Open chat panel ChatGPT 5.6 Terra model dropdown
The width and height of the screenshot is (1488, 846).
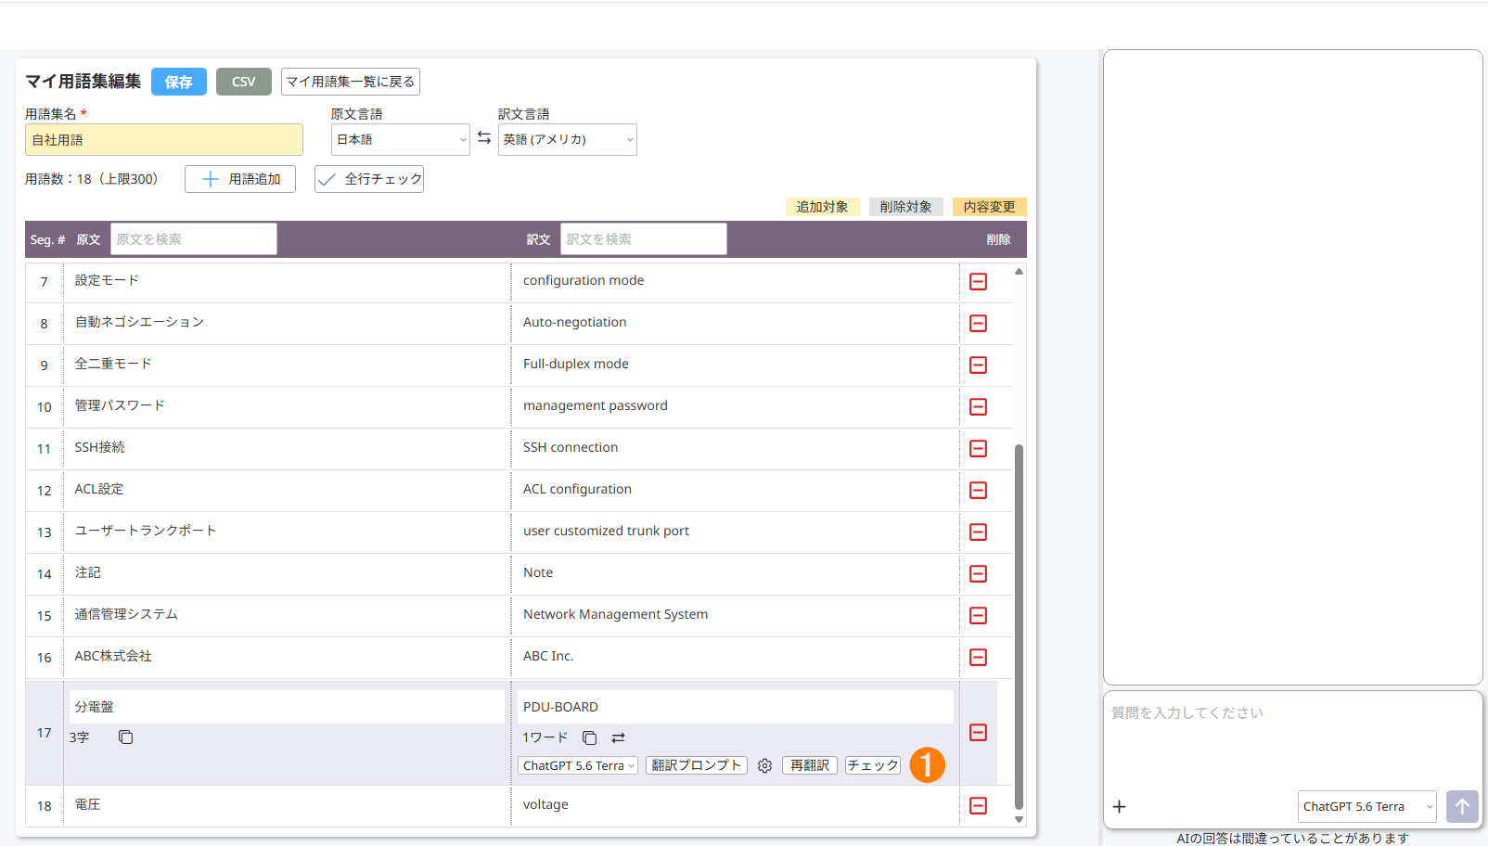[1367, 806]
